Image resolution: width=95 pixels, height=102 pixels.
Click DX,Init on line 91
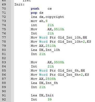point(46,95)
